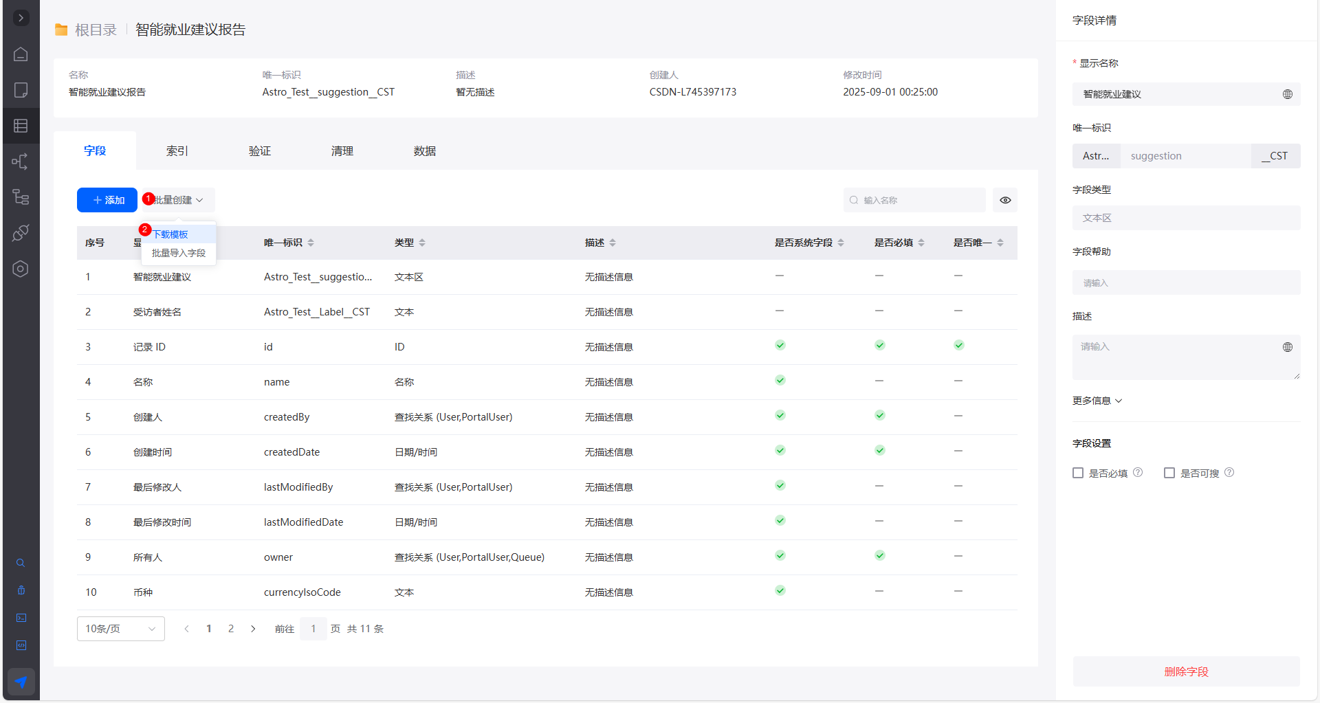Select 下载模板 menu item
The width and height of the screenshot is (1320, 703).
(x=179, y=234)
